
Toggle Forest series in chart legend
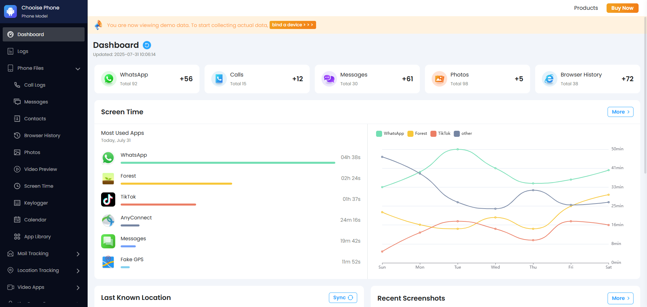click(417, 133)
